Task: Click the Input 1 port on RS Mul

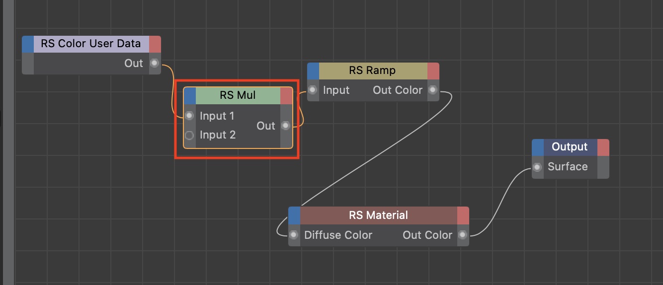Action: pyautogui.click(x=189, y=116)
